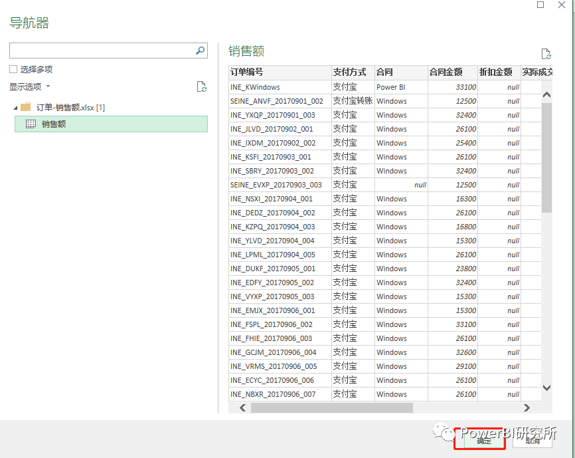Image resolution: width=575 pixels, height=458 pixels.
Task: Click the INE_DEDZ_20170904_002 cell
Action: pyautogui.click(x=280, y=213)
